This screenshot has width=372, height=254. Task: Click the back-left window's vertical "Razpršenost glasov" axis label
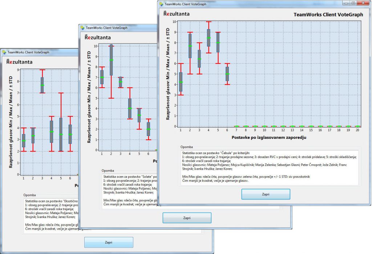[x=11, y=122]
